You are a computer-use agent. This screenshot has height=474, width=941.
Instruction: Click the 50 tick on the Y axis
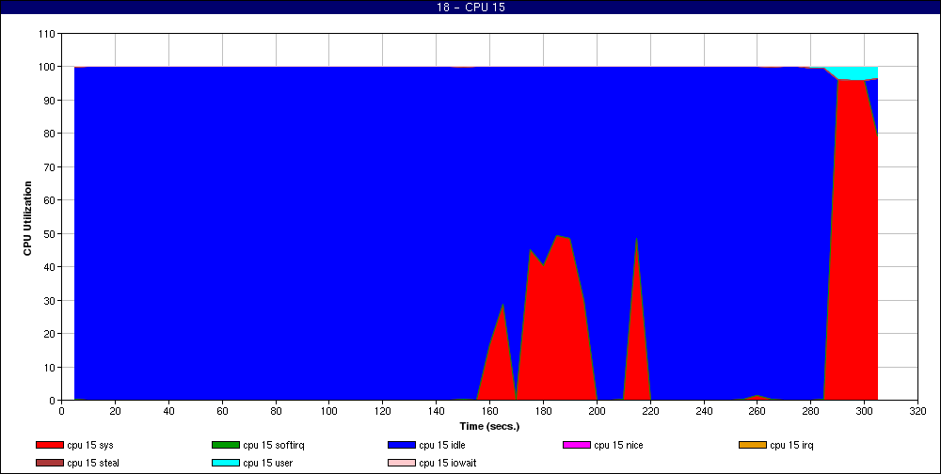pyautogui.click(x=51, y=233)
